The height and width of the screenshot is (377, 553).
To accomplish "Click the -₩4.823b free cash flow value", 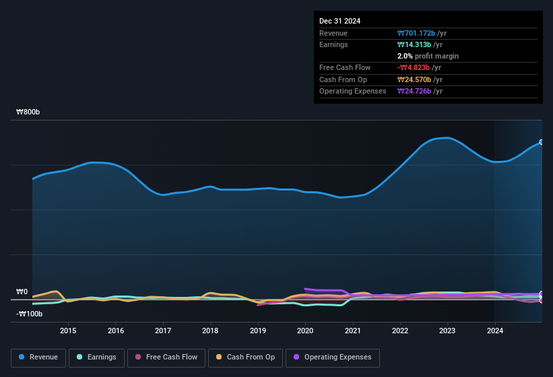I will 414,67.
